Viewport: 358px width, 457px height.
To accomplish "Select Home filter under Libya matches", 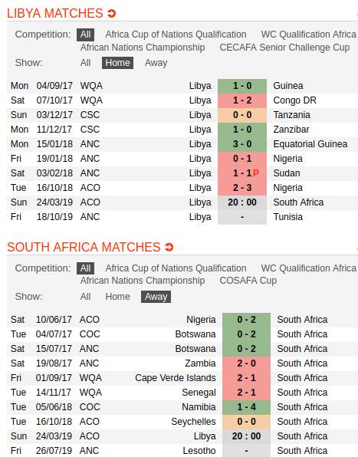I will [118, 63].
